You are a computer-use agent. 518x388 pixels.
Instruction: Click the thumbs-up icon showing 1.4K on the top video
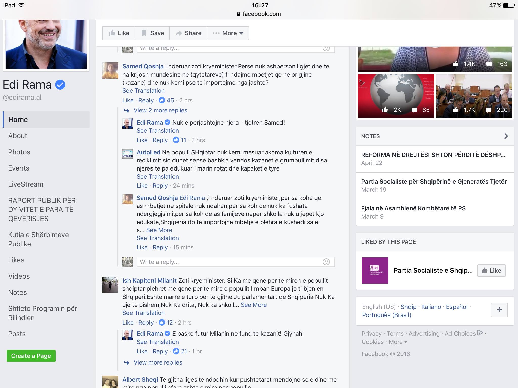tap(456, 64)
